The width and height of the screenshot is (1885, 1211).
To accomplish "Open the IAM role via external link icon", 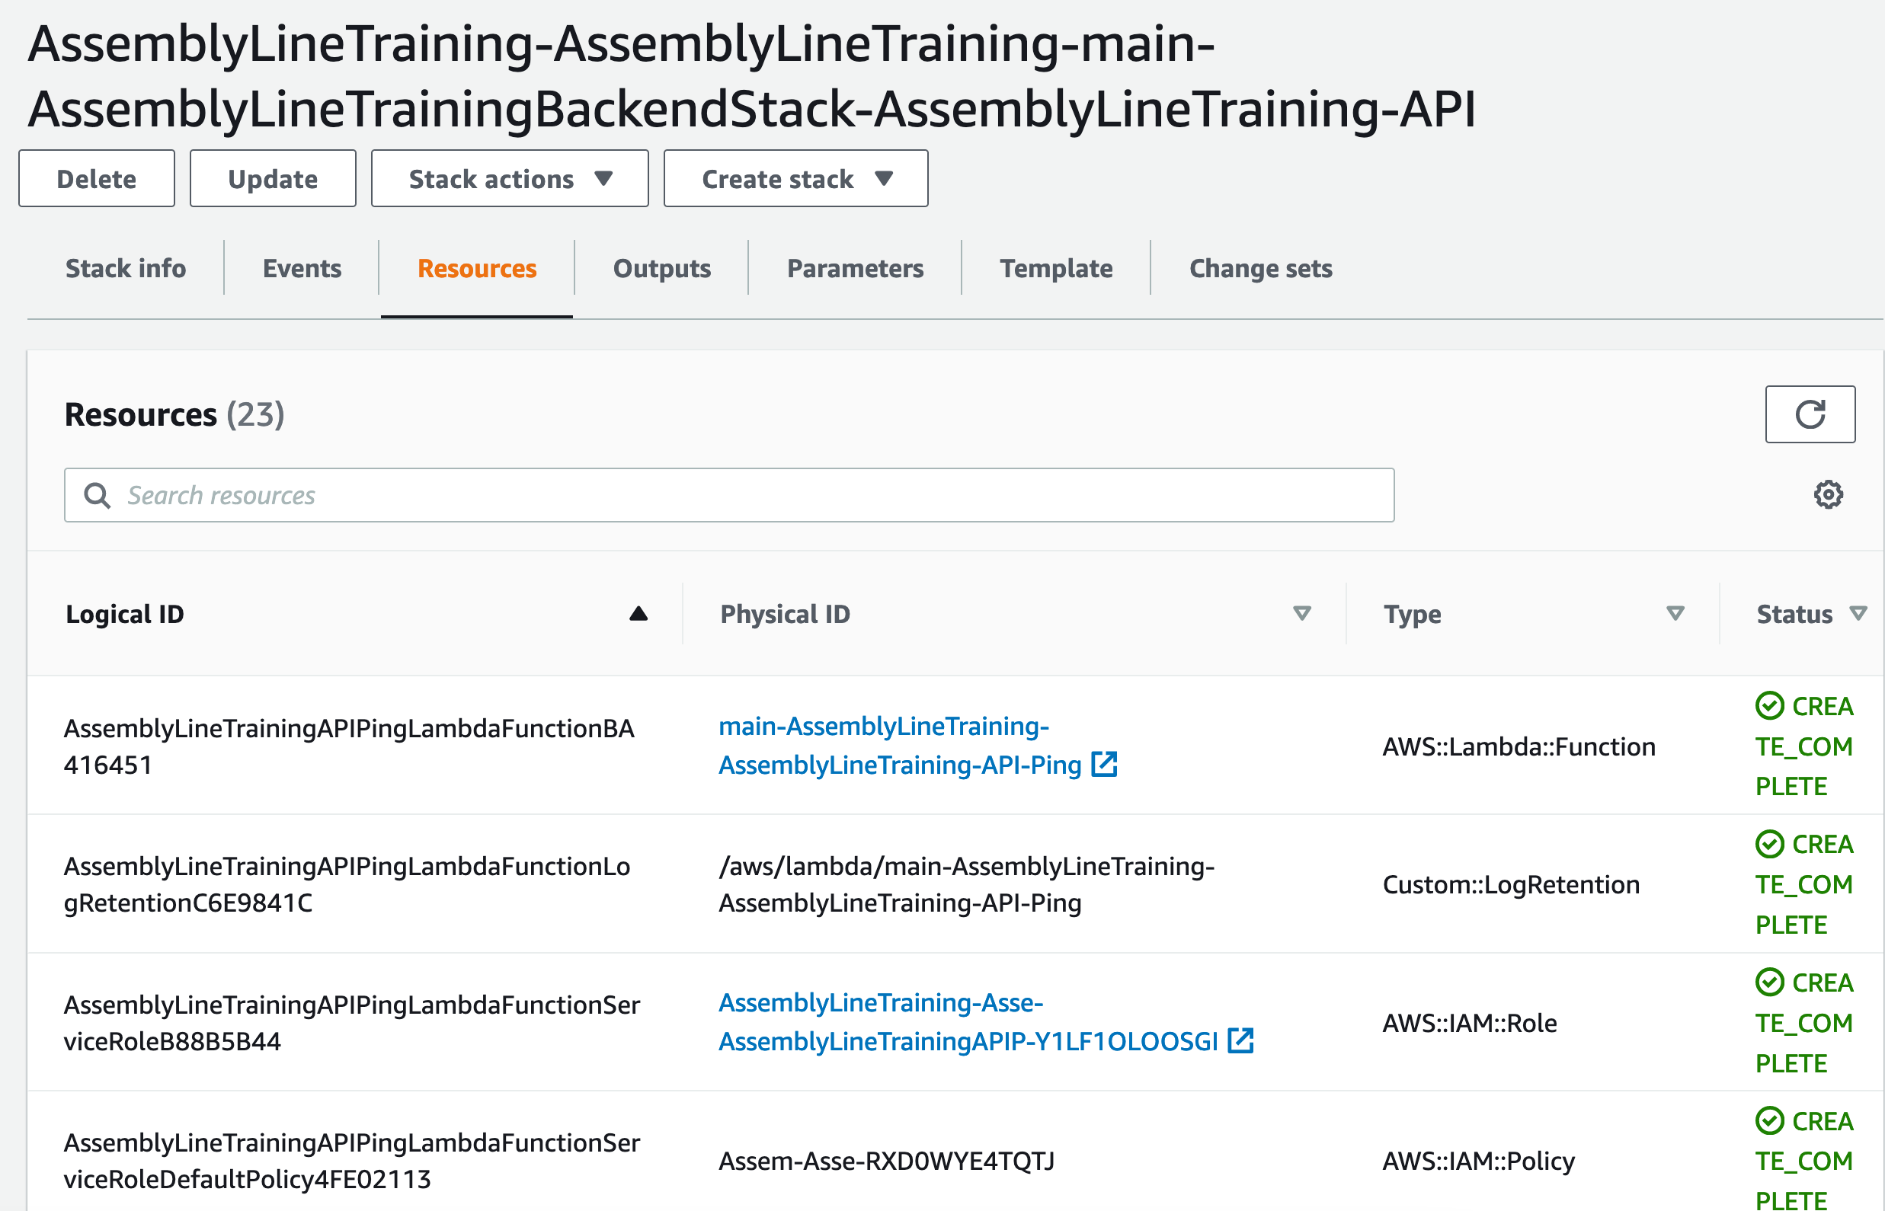I will click(1240, 1042).
